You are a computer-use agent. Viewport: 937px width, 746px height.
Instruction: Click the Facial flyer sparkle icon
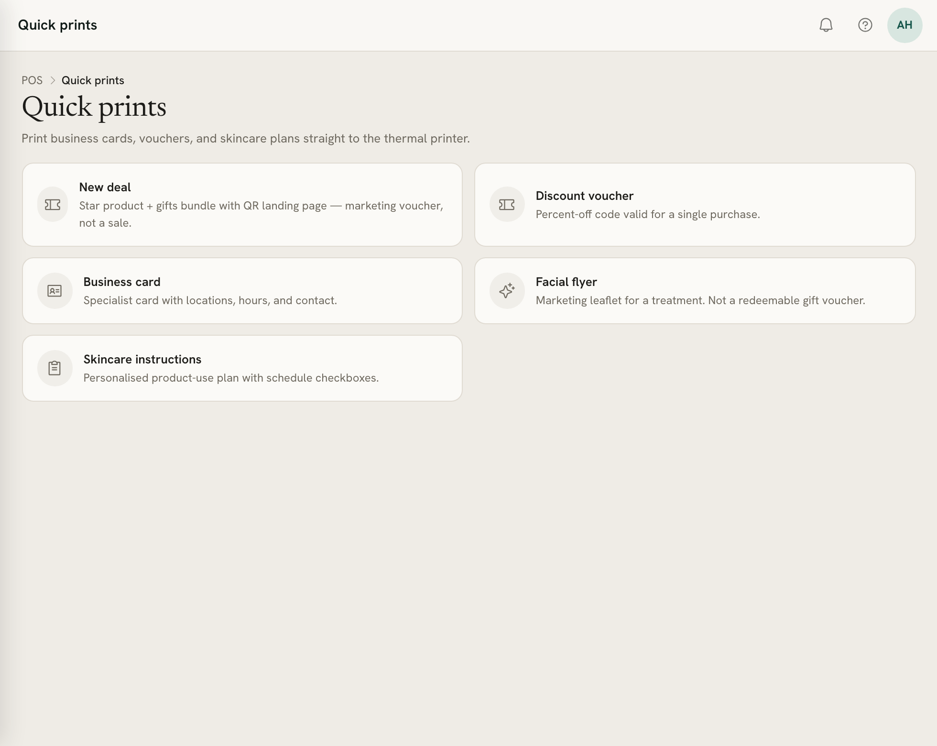tap(507, 291)
